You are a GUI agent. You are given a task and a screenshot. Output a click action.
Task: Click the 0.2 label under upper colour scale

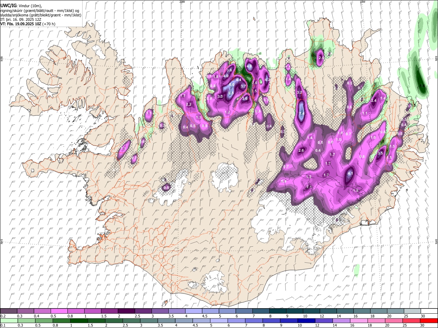tap(3, 316)
